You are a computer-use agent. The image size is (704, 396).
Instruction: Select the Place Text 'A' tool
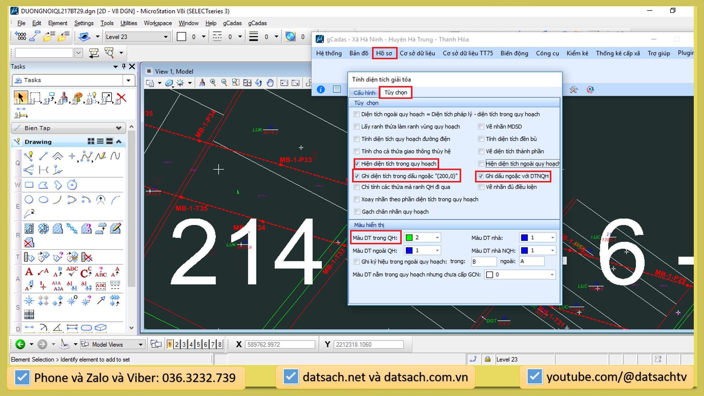(29, 272)
